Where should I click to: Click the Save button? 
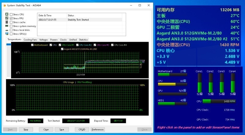(62, 129)
